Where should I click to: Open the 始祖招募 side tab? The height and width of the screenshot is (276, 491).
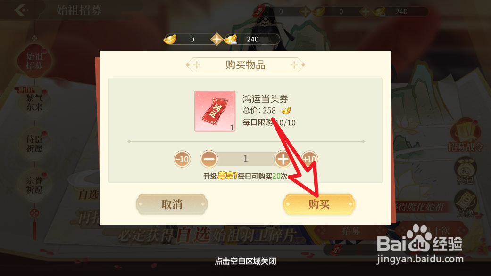[x=34, y=61]
